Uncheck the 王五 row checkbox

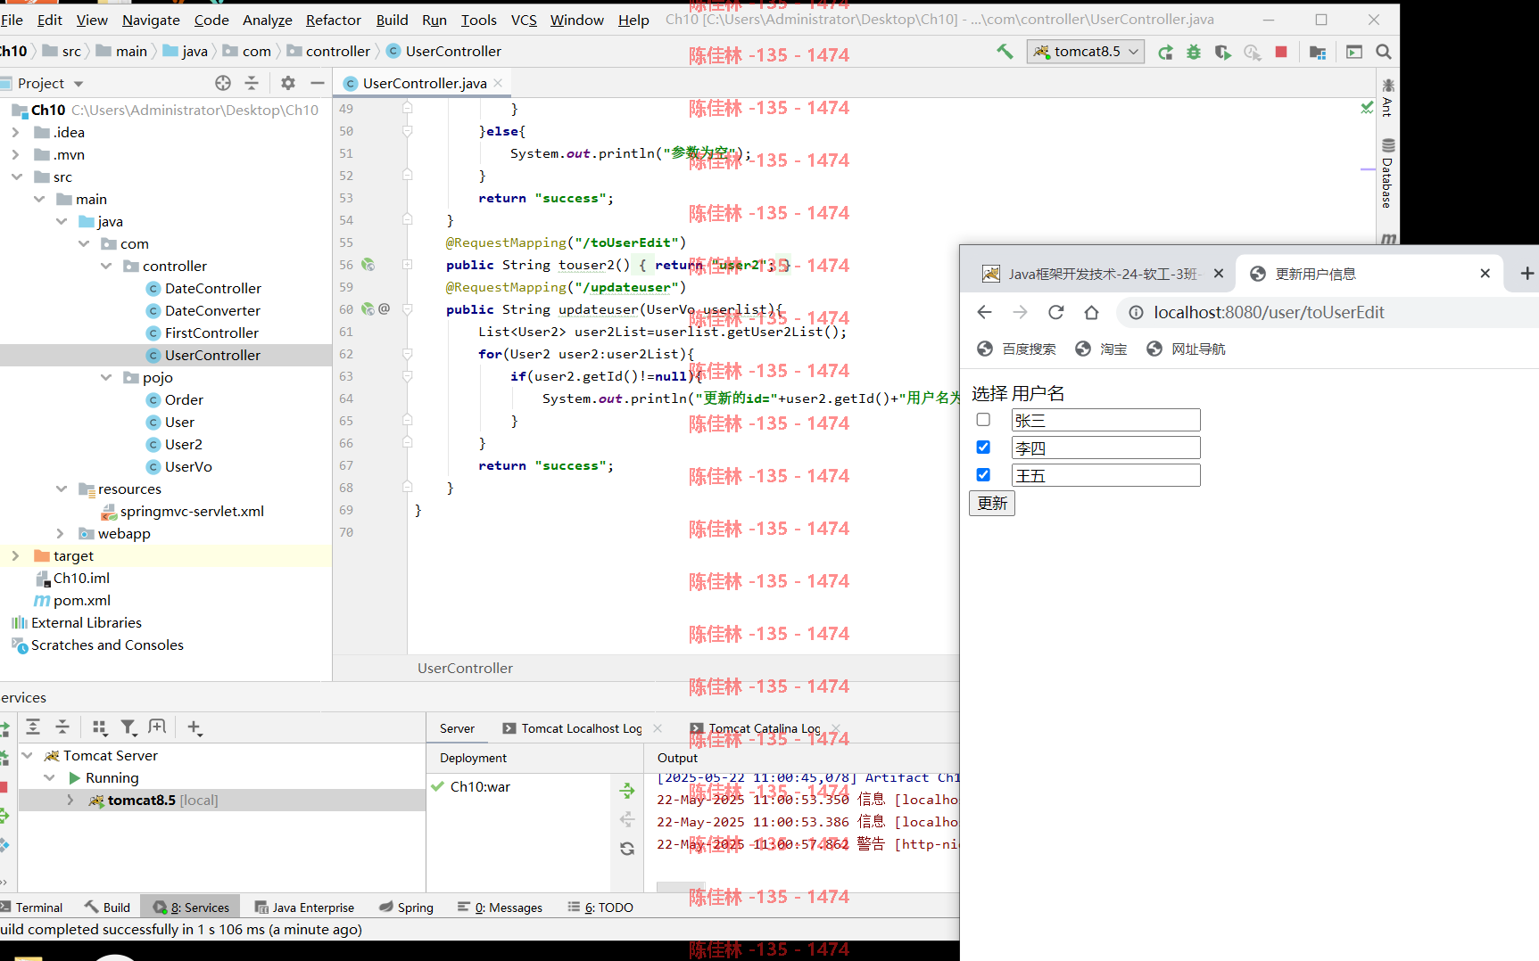983,474
